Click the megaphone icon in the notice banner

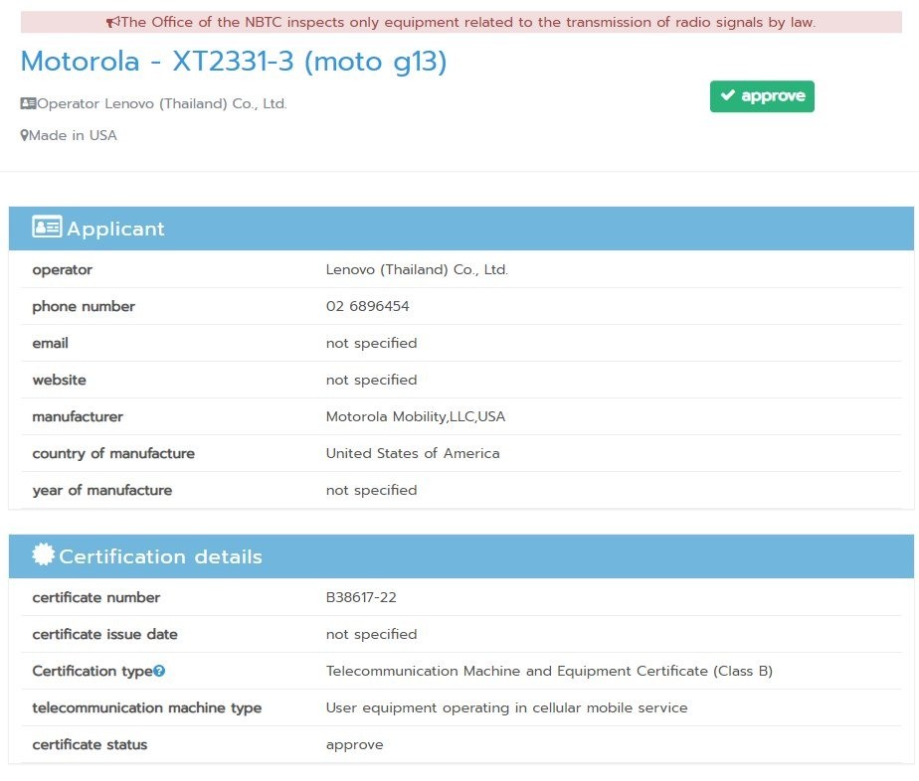click(112, 23)
